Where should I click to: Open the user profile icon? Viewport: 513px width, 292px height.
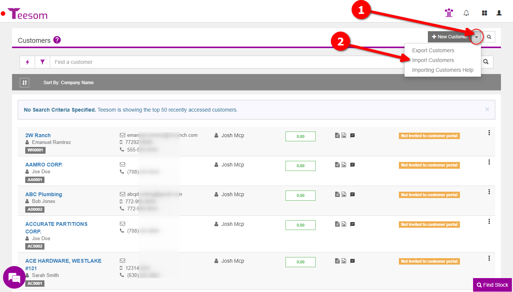pos(499,13)
